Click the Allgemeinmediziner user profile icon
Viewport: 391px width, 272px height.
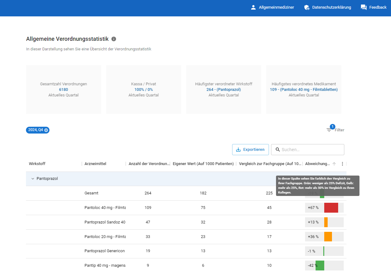pos(253,7)
